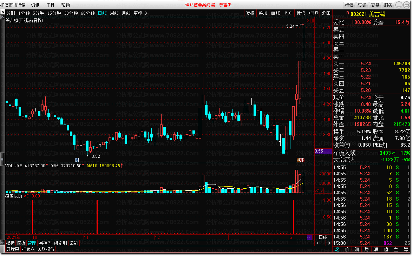Collapse the indicator bar with the bottom-left arrow icon
This screenshot has width=413, height=256.
[2, 243]
